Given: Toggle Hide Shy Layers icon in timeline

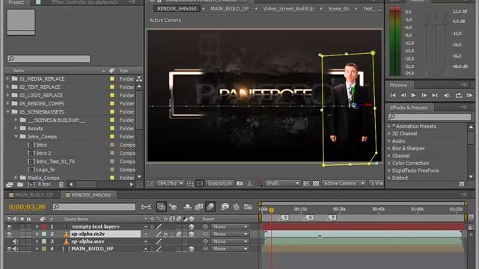Looking at the screenshot, I should click(188, 207).
